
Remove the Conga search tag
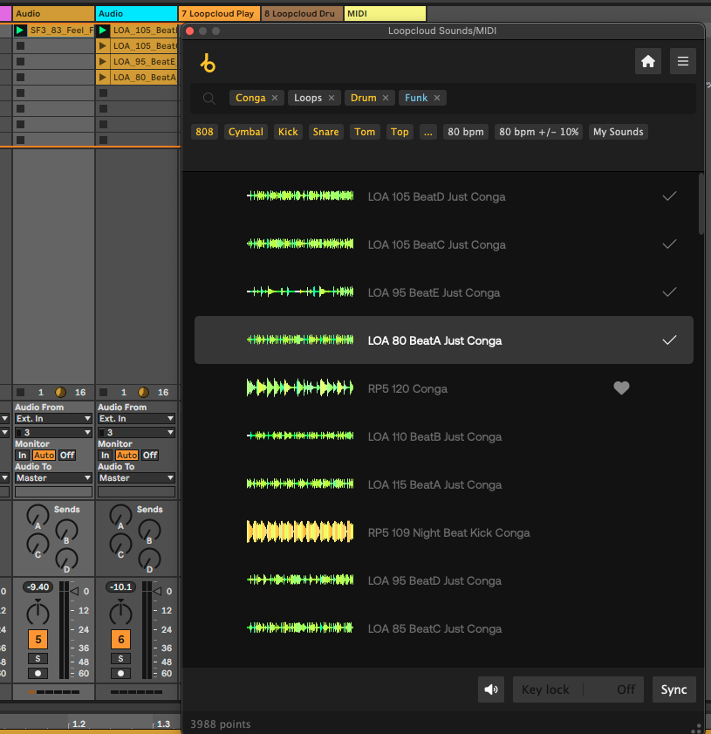275,98
